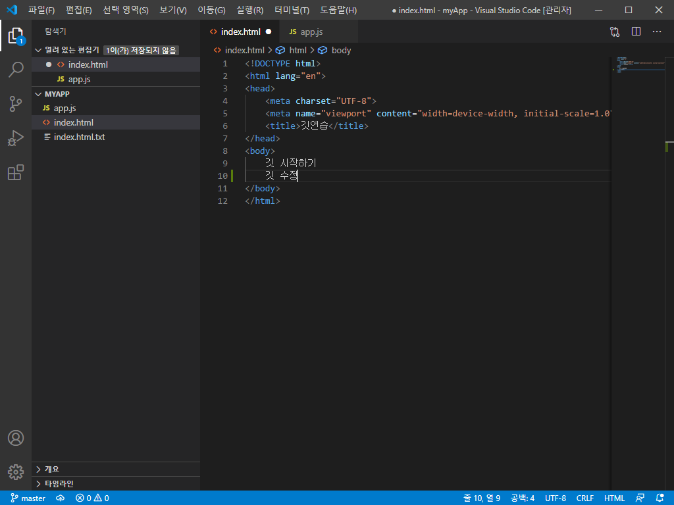Click the 깃 시작하기 text on line 9
The width and height of the screenshot is (674, 505).
click(x=290, y=163)
